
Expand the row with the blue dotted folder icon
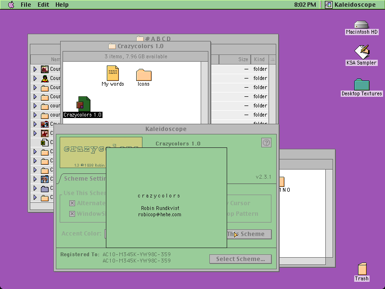pos(35,188)
